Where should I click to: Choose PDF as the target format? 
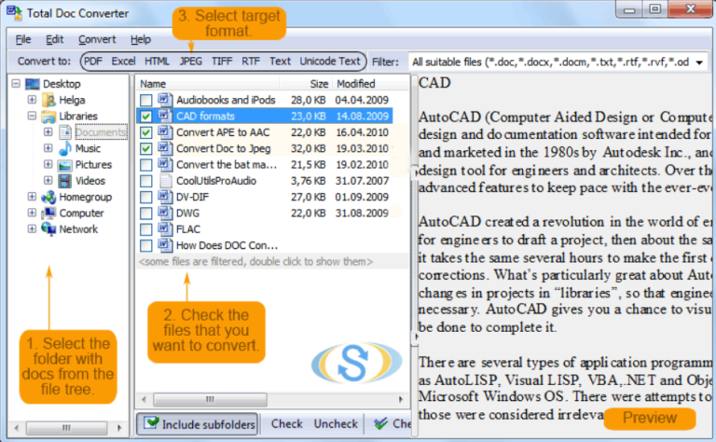93,62
